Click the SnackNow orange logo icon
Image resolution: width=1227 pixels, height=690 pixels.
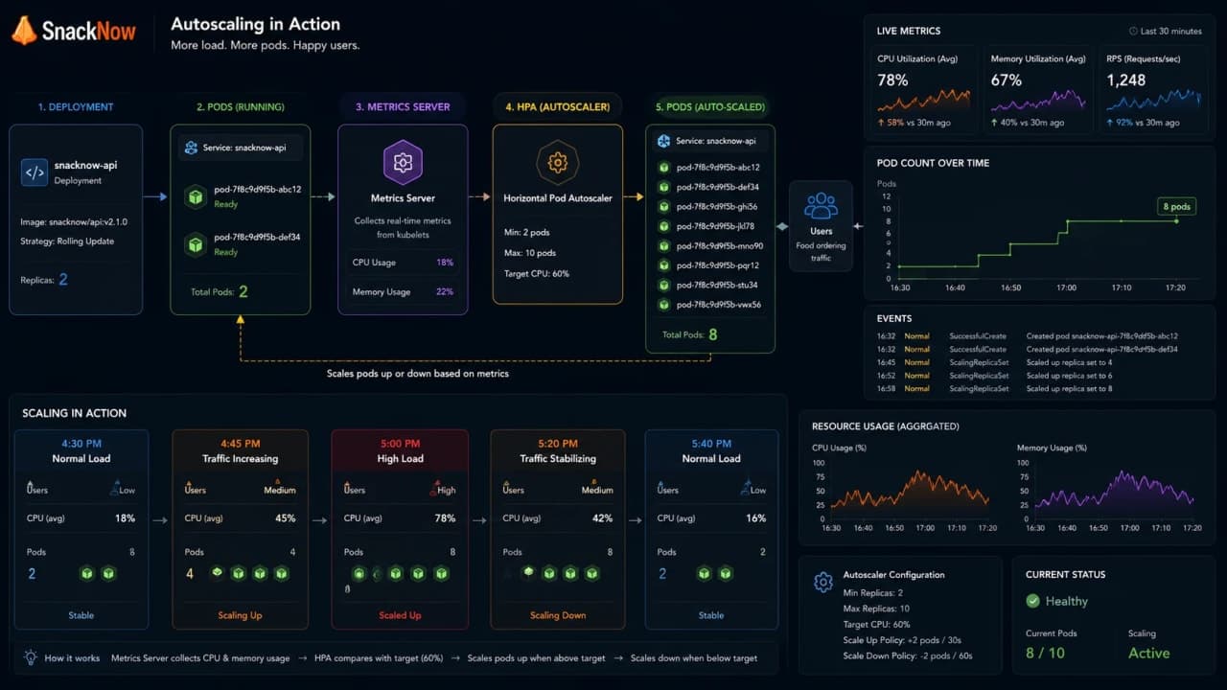pos(24,31)
